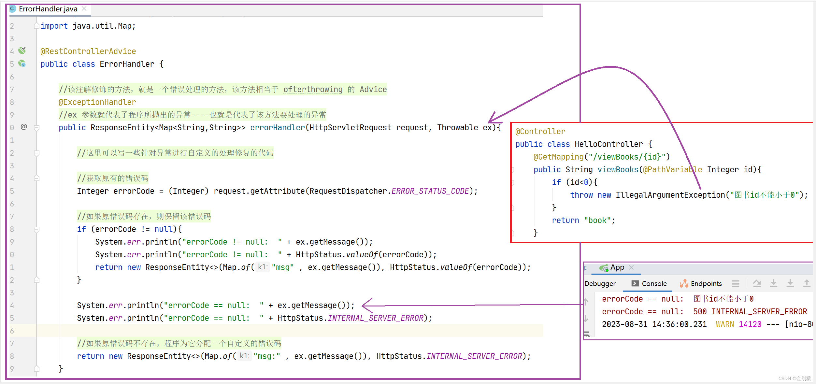Click ERROR_STATUS_CODE constant in the code

(x=430, y=191)
